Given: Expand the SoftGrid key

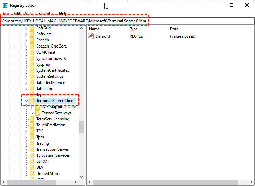Looking at the screenshot, I should coord(26,28).
